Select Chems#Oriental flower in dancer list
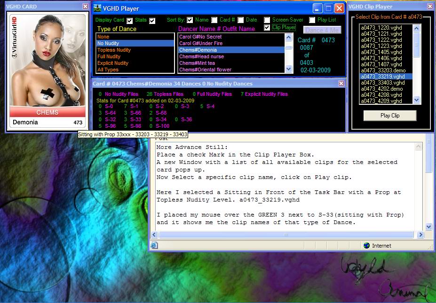Screen dimensions: 436x303 [231, 70]
